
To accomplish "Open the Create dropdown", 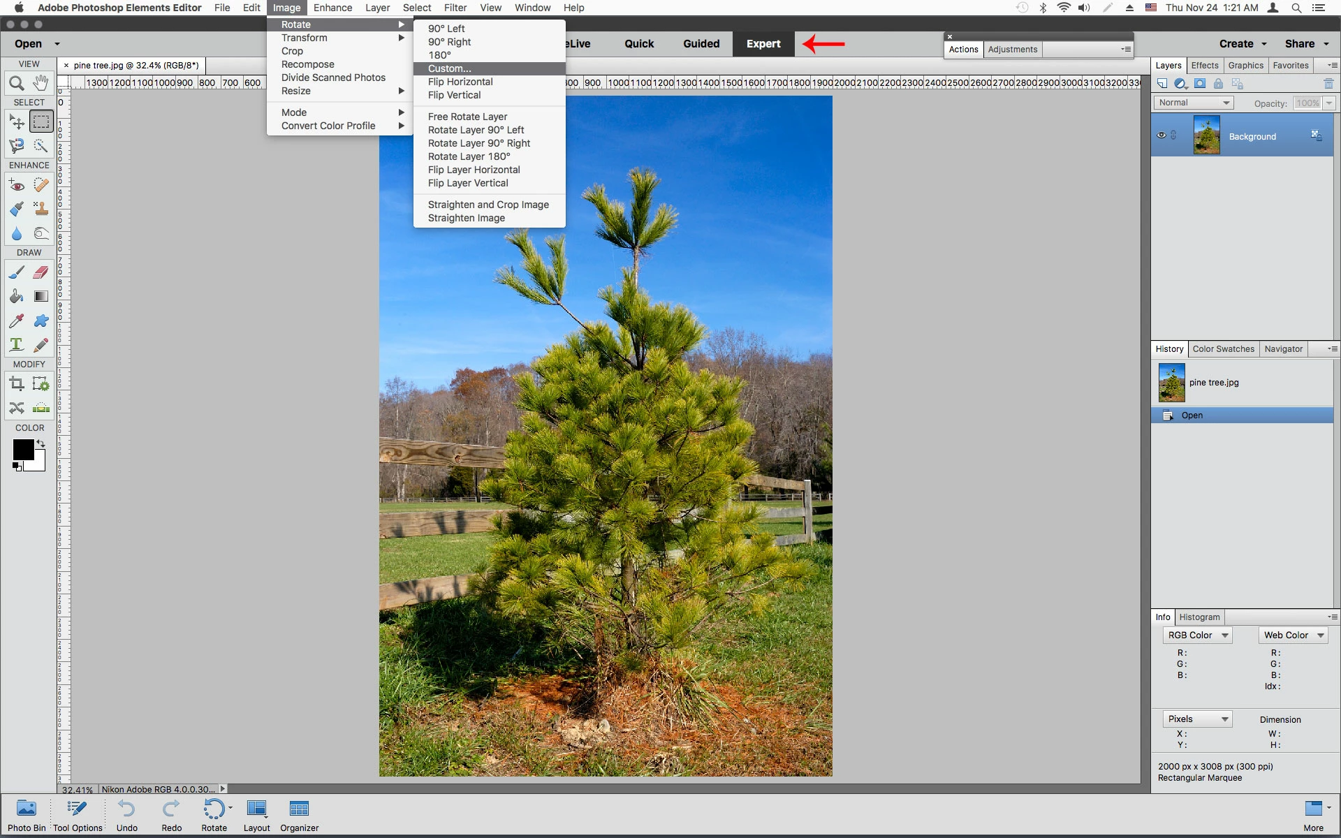I will [1243, 43].
